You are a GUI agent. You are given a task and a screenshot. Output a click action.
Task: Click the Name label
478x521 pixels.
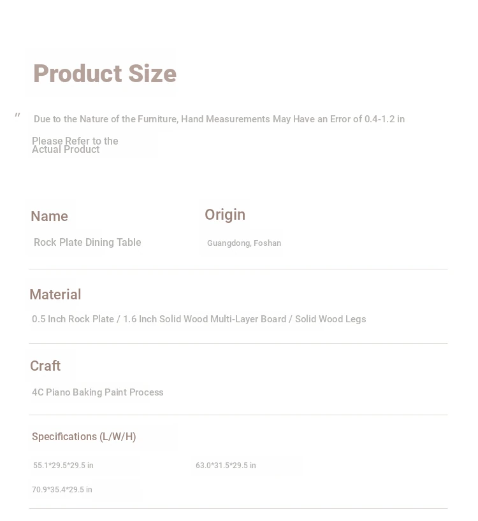pos(49,217)
